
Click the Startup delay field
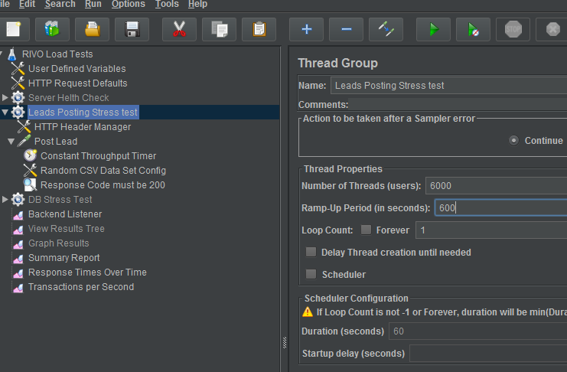tap(488, 353)
